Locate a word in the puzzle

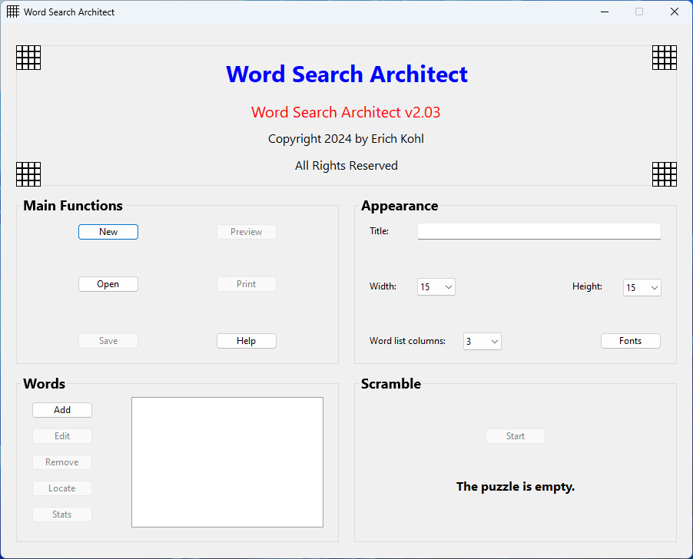coord(61,488)
